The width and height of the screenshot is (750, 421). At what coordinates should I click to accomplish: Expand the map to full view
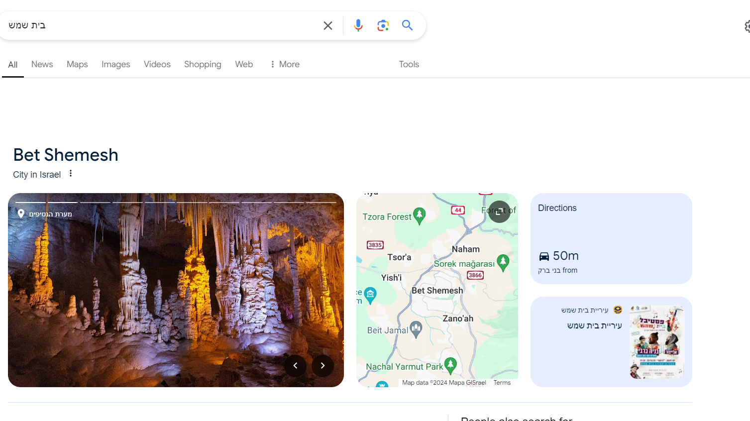pyautogui.click(x=499, y=211)
